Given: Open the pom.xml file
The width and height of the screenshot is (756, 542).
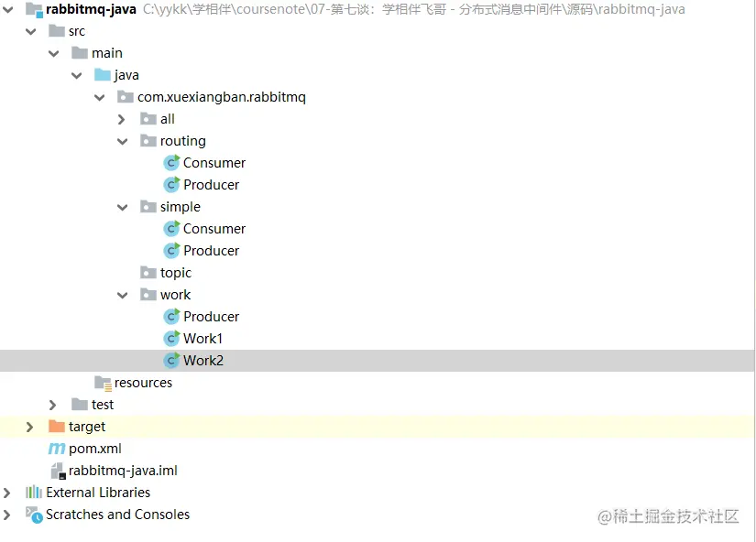Looking at the screenshot, I should tap(95, 449).
